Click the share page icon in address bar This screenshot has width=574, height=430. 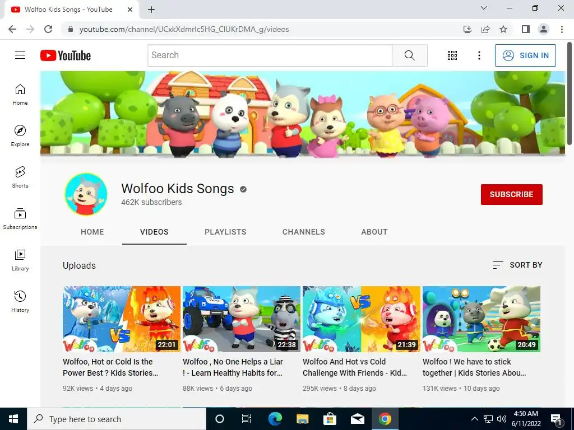click(485, 29)
